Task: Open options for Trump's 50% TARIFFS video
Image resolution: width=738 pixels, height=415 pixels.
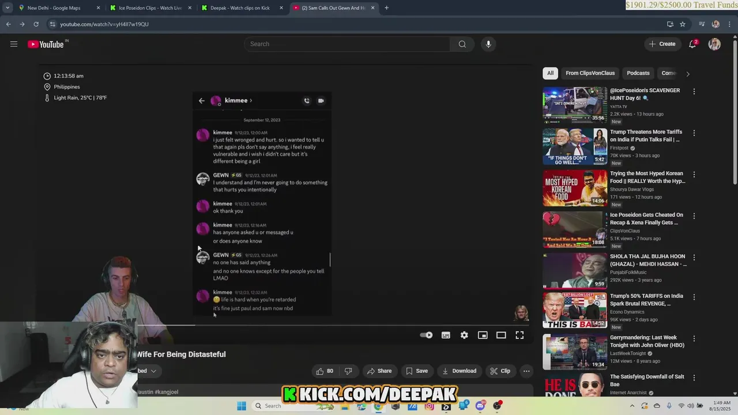Action: tap(694, 297)
